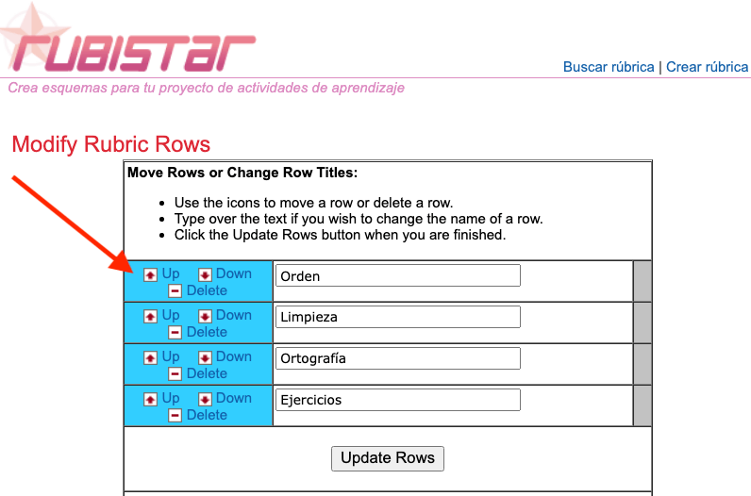Open the Crear rúbrica link
The width and height of the screenshot is (751, 496).
[707, 67]
